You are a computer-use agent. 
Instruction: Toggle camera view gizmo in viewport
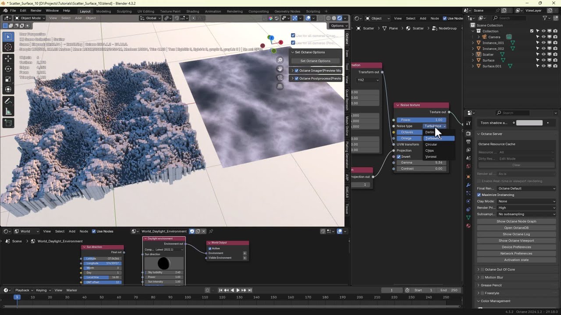(280, 77)
